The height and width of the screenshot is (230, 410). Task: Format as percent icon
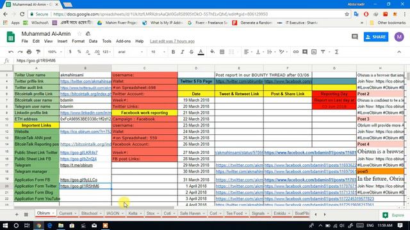click(x=79, y=52)
